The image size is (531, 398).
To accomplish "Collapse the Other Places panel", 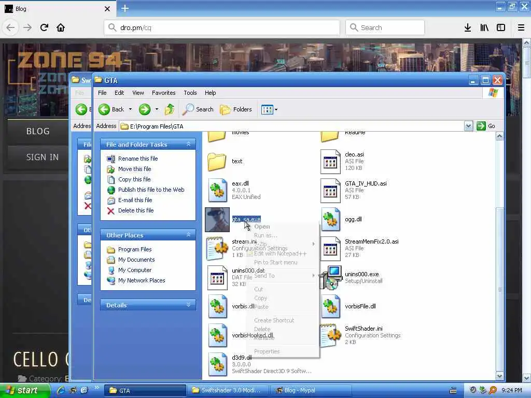I will [x=189, y=235].
